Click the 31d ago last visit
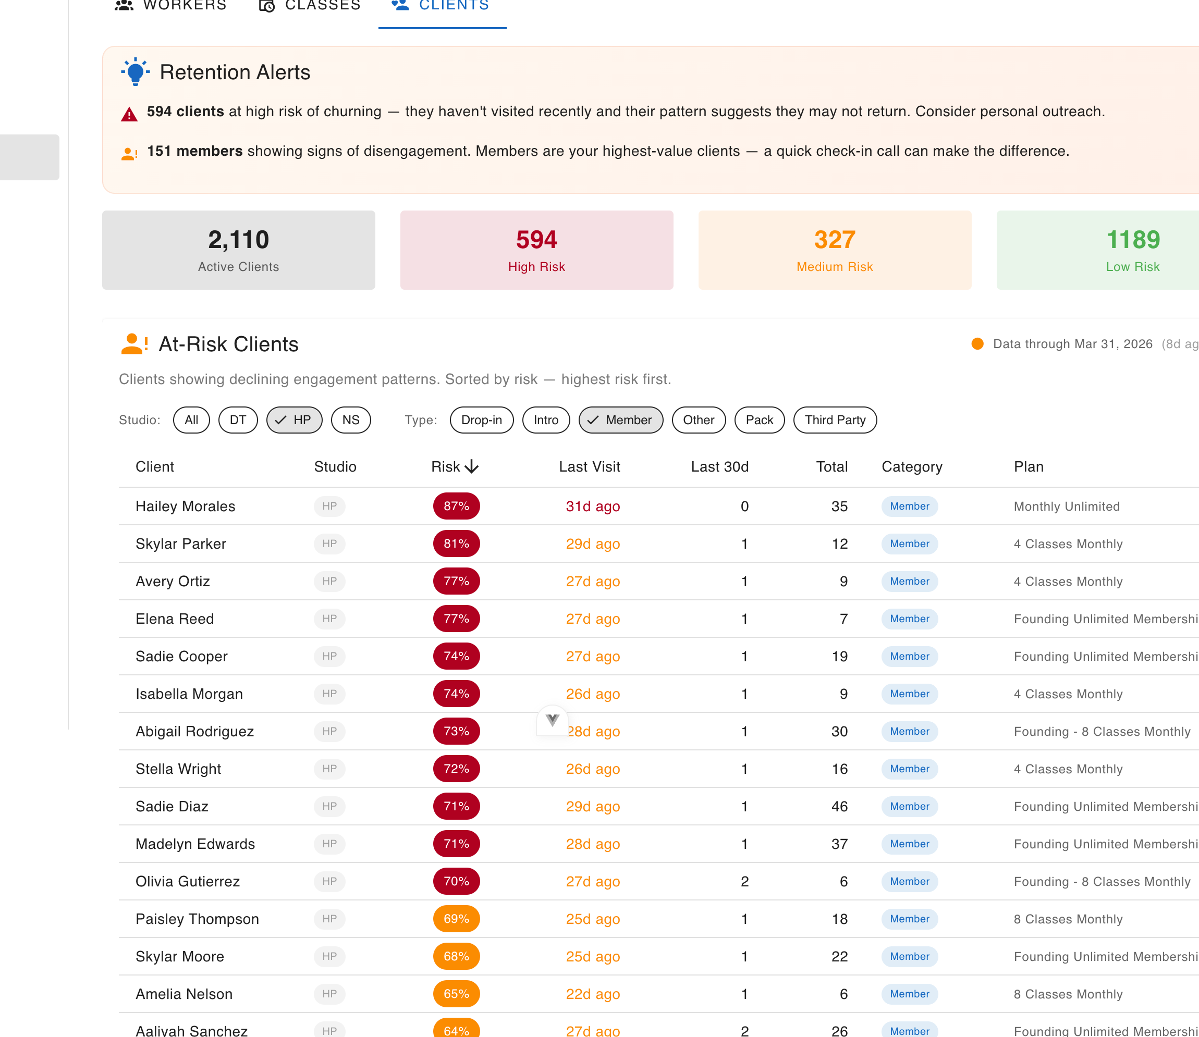 (x=593, y=507)
